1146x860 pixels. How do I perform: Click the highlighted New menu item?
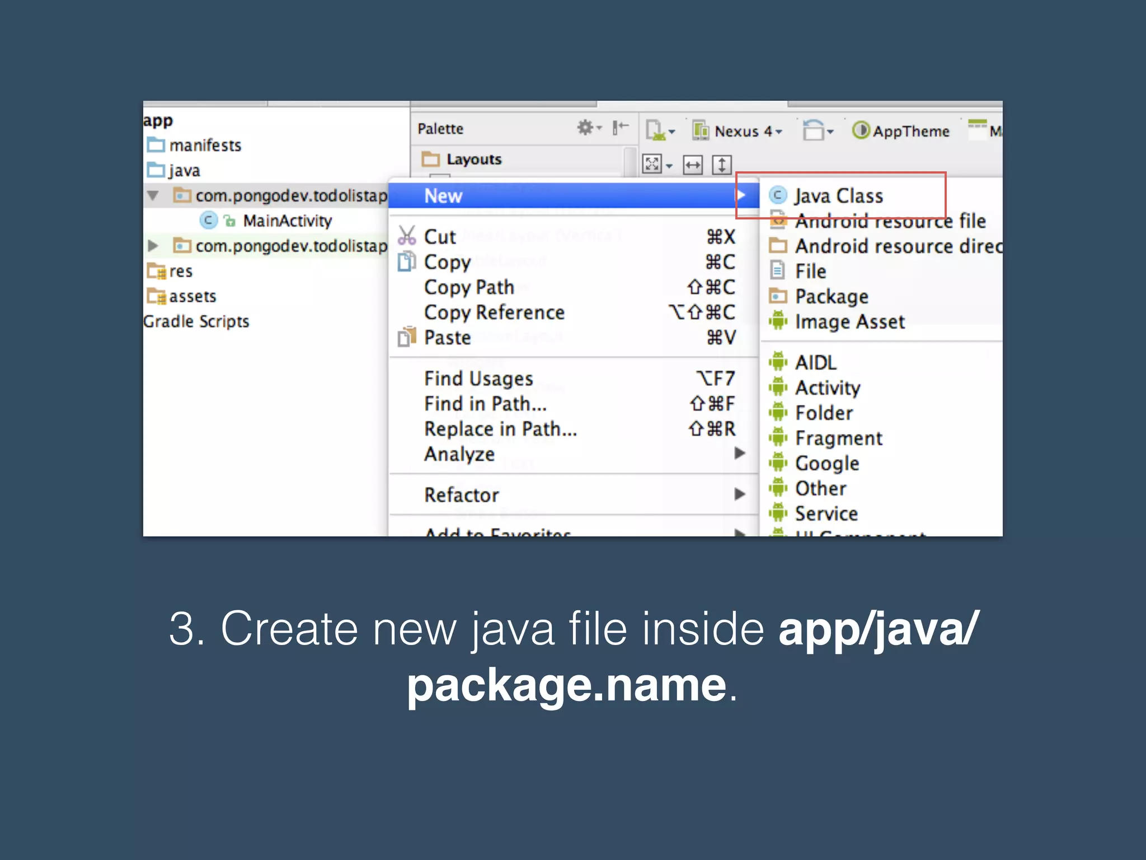(574, 195)
